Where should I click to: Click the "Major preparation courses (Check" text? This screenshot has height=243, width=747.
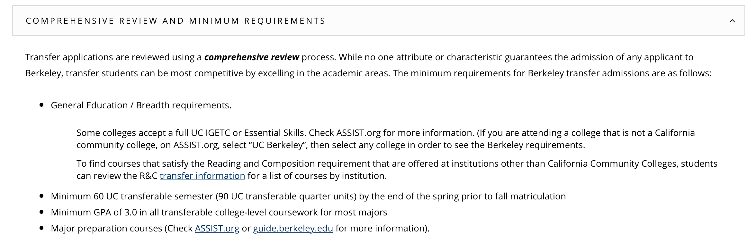(x=122, y=228)
